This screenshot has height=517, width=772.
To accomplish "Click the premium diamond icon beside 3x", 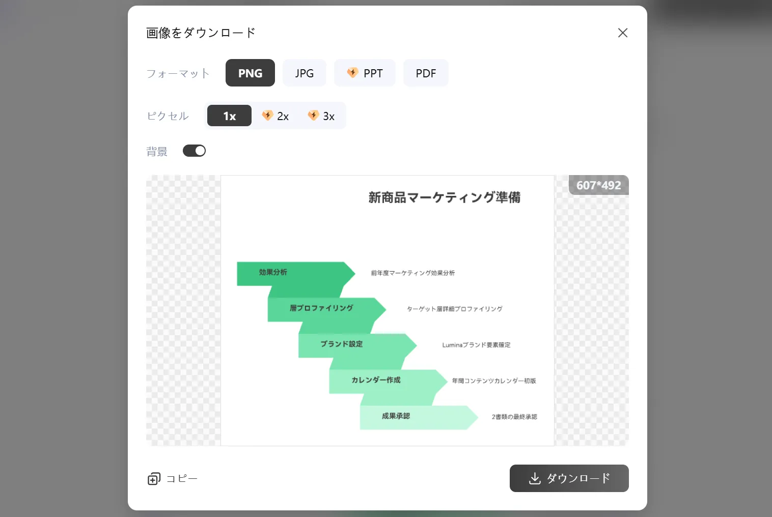I will pyautogui.click(x=313, y=116).
